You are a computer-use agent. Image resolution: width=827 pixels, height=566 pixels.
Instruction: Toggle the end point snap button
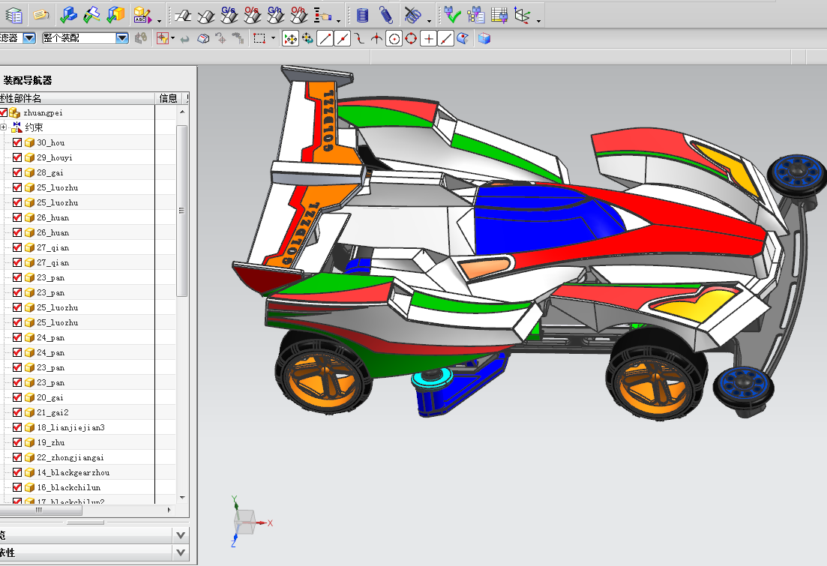pos(325,38)
